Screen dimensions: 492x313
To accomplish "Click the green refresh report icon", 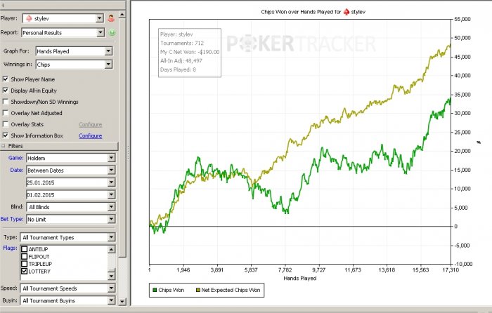I will tap(112, 32).
